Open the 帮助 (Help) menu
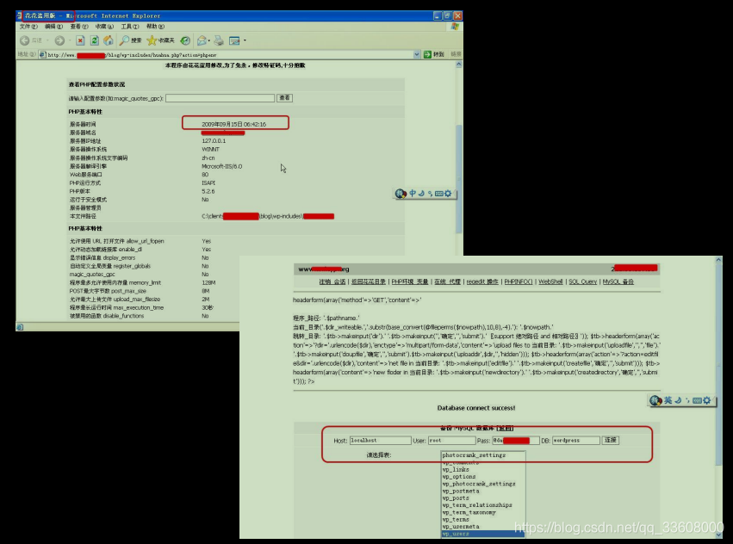Image resolution: width=733 pixels, height=544 pixels. coord(155,27)
